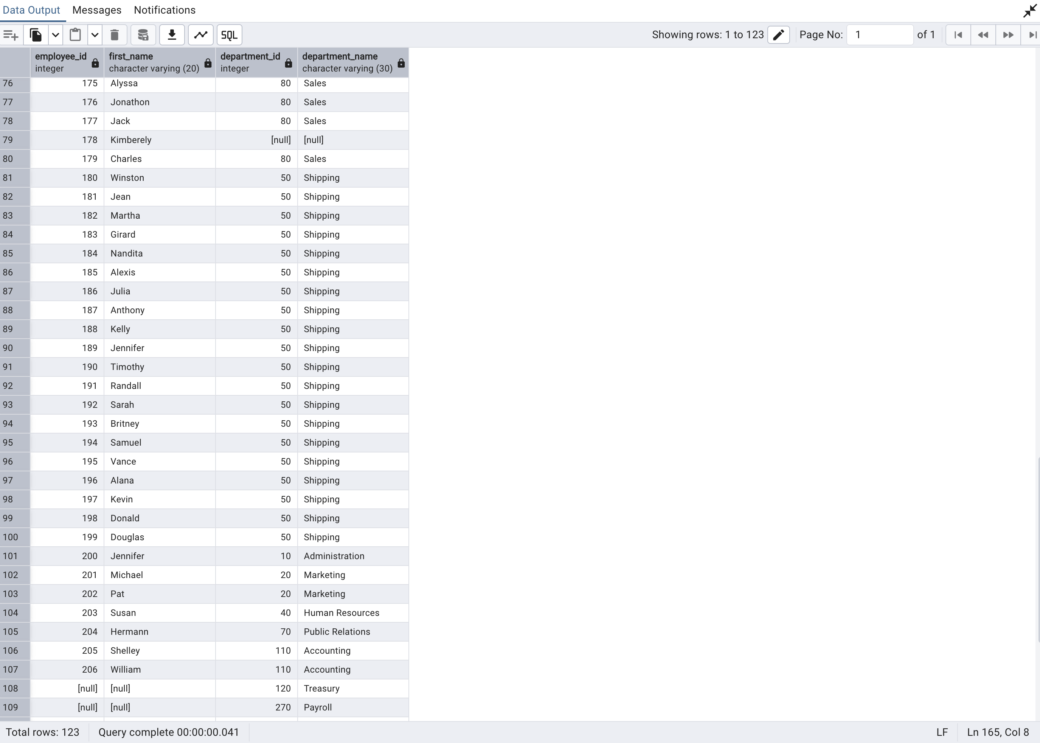Viewport: 1040px width, 743px height.
Task: Select the Data Output tab
Action: pos(31,10)
